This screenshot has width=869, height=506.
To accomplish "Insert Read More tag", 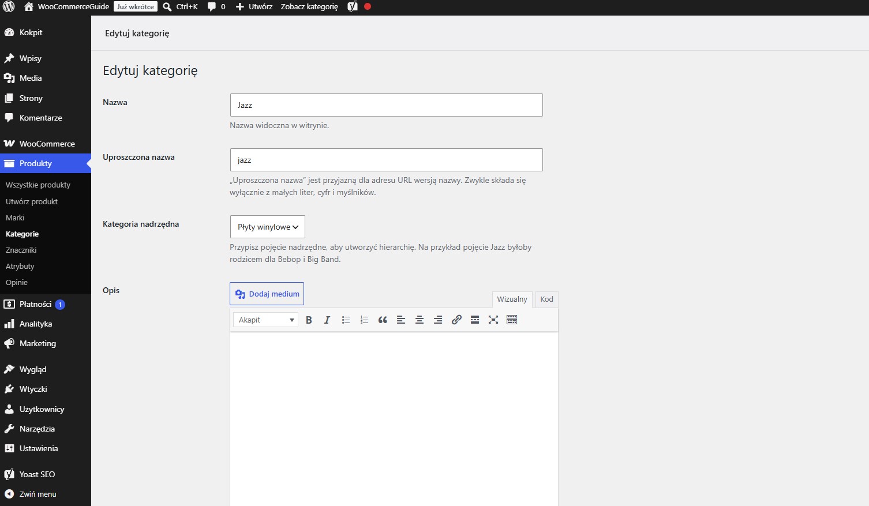I will tap(475, 320).
